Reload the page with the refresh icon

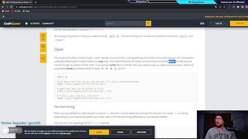(x=11, y=7)
